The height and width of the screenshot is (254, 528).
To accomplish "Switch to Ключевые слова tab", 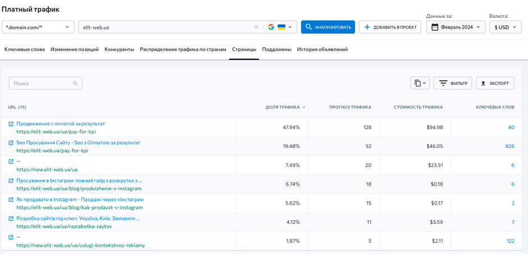I will click(24, 49).
